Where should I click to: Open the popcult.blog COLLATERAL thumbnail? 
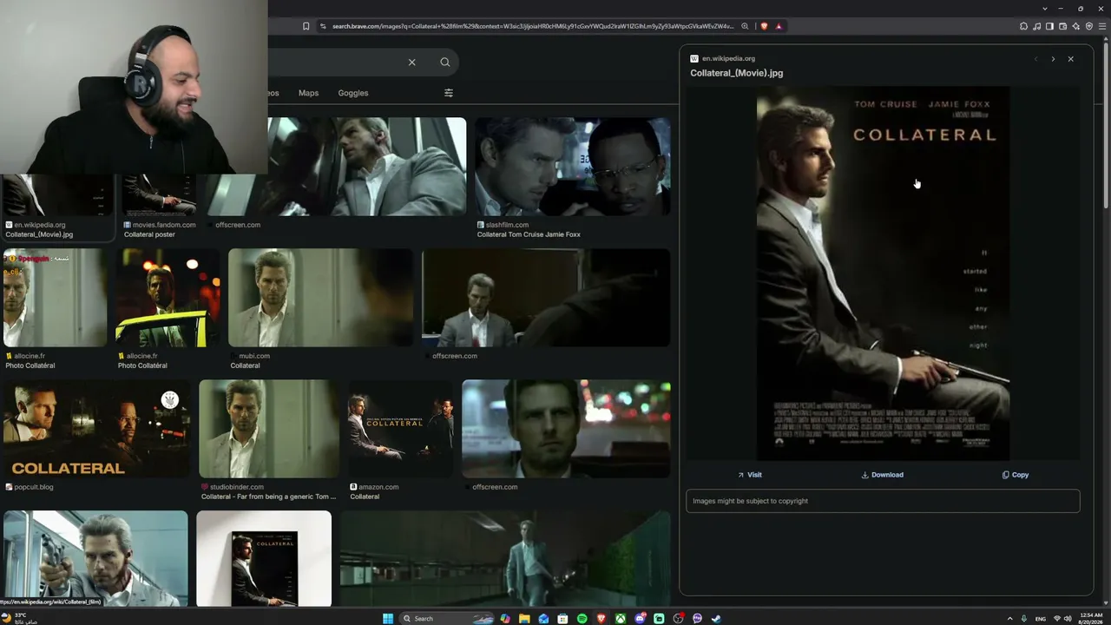(x=96, y=429)
